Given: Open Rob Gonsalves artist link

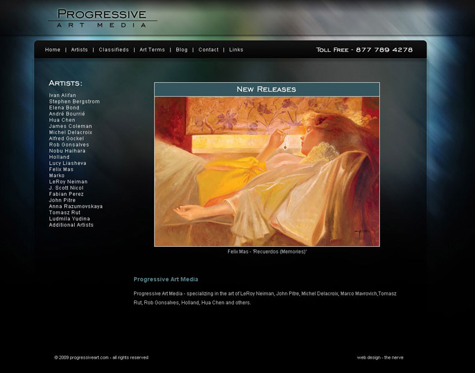Looking at the screenshot, I should click(x=69, y=145).
